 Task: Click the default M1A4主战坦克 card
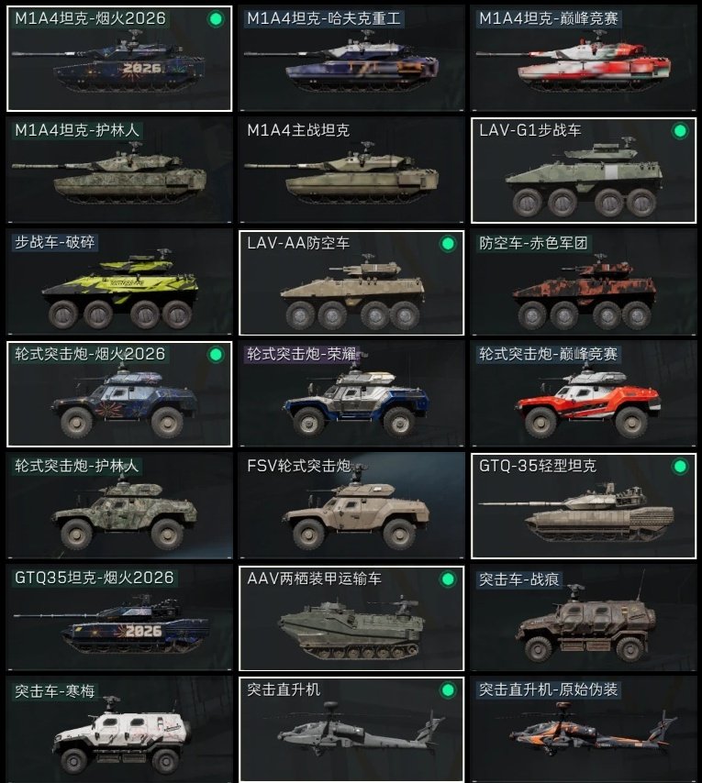tap(351, 171)
